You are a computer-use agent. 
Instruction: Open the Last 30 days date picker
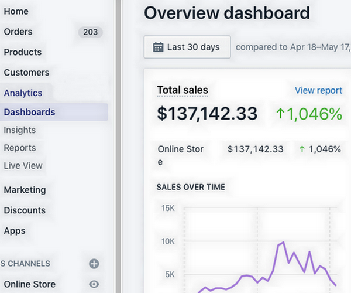[187, 47]
